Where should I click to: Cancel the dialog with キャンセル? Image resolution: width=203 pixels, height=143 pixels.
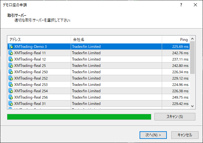pos(185,135)
